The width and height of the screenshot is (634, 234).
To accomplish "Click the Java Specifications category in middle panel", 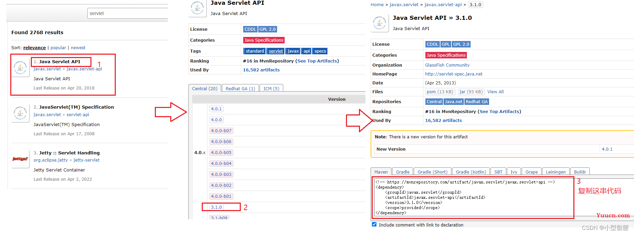I will [264, 40].
